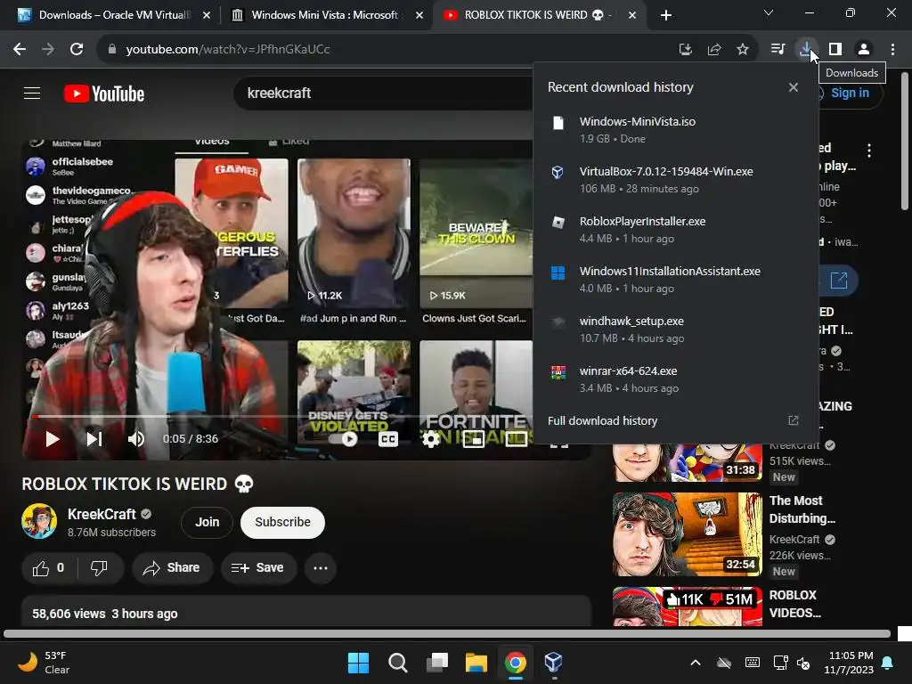
Task: Open the KreekCraft channel name link
Action: 102,514
